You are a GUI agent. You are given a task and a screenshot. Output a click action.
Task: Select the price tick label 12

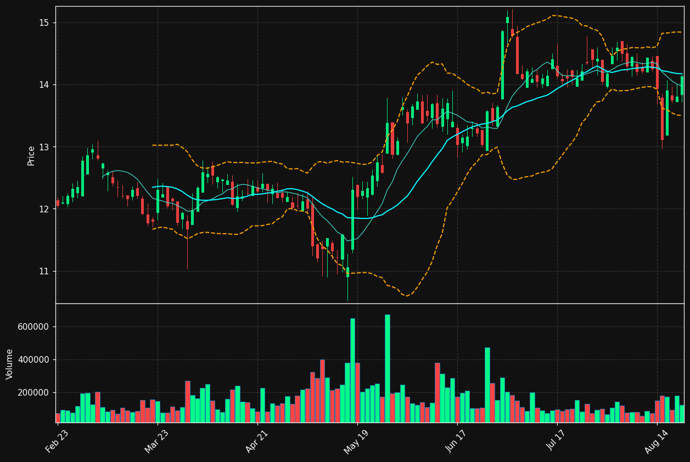[x=44, y=209]
